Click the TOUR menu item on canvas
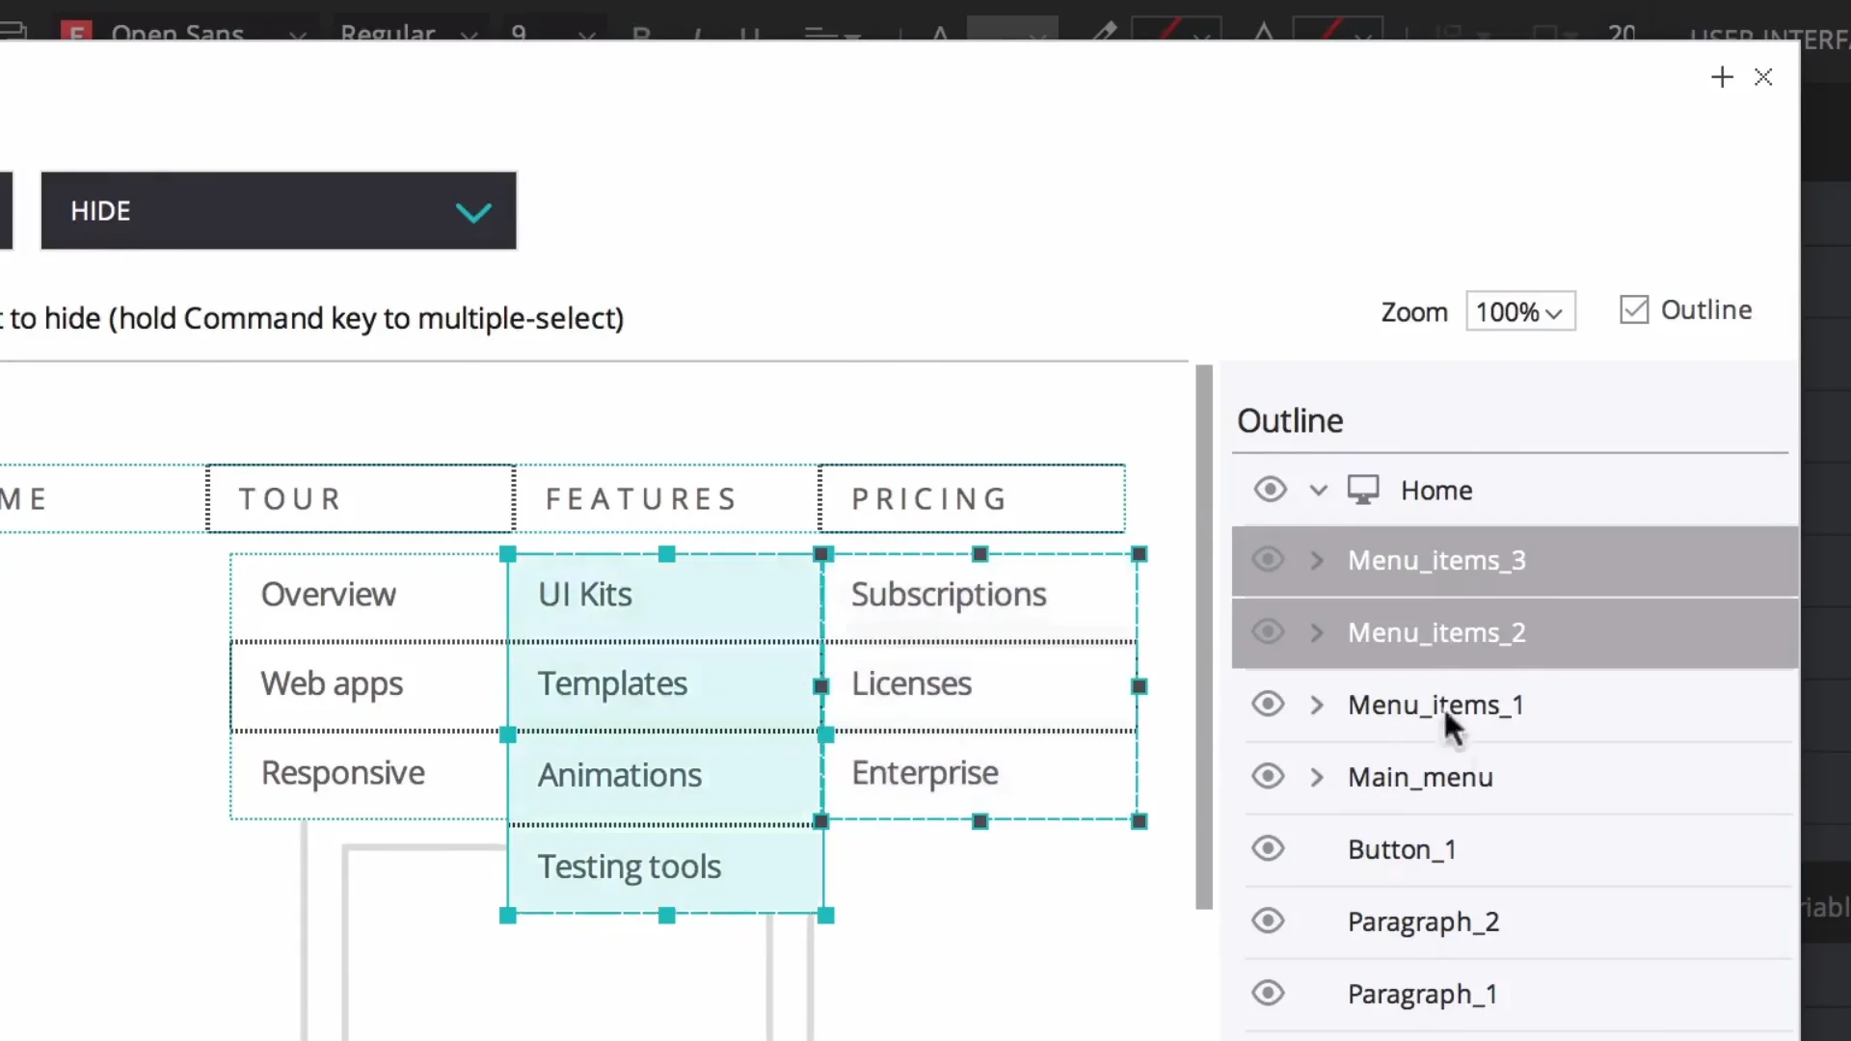This screenshot has width=1851, height=1041. click(361, 498)
